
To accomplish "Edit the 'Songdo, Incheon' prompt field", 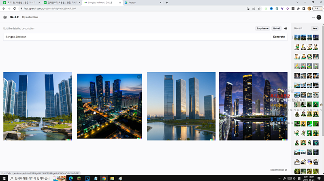I will point(134,37).
